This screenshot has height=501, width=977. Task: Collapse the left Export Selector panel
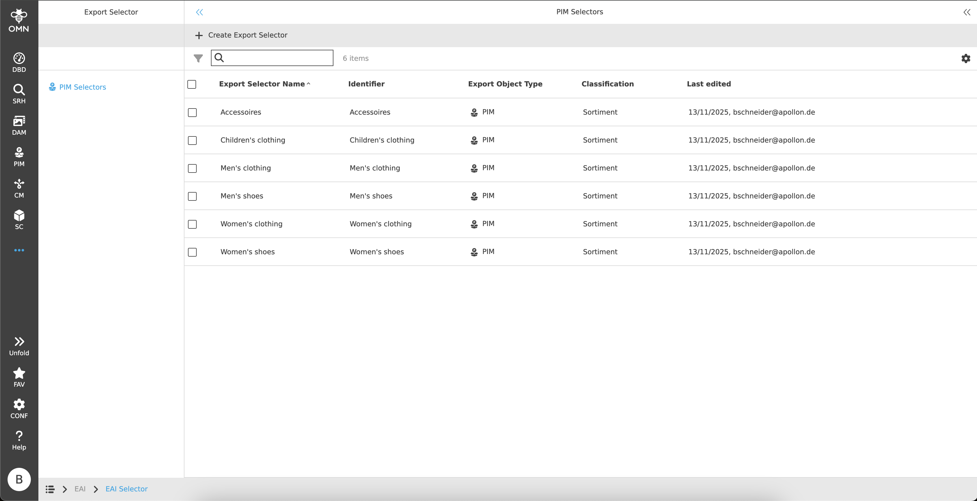199,12
